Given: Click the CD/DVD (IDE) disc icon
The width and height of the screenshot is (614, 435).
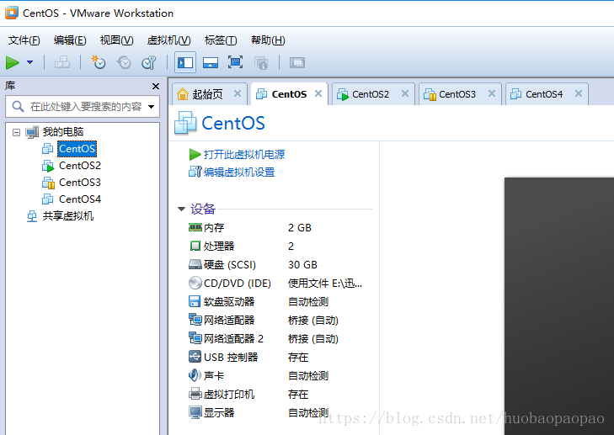Looking at the screenshot, I should (195, 283).
